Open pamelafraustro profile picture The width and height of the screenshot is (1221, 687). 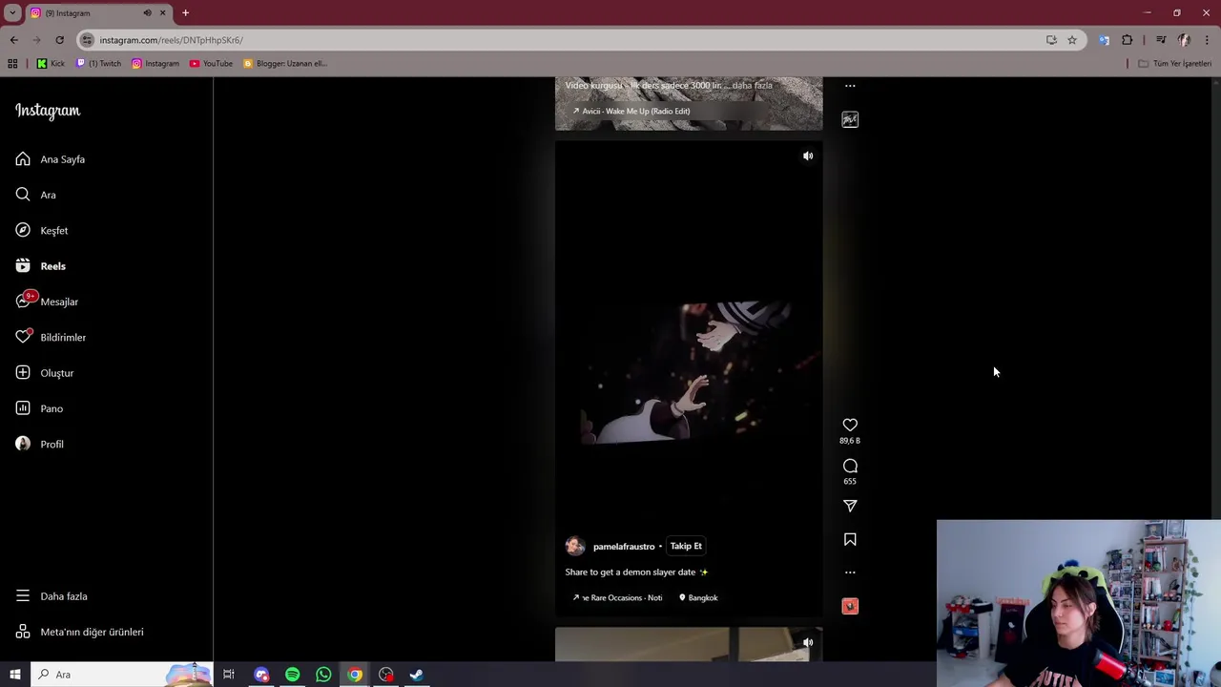(575, 546)
